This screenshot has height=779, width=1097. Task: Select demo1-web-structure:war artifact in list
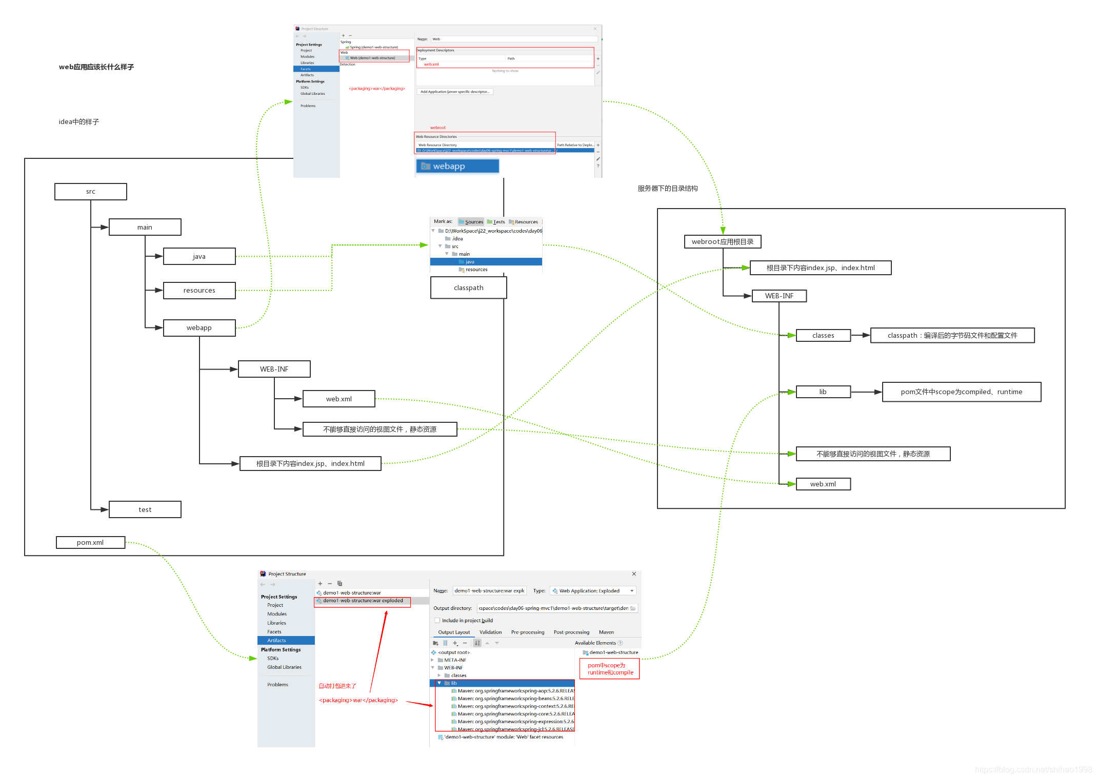pos(352,592)
